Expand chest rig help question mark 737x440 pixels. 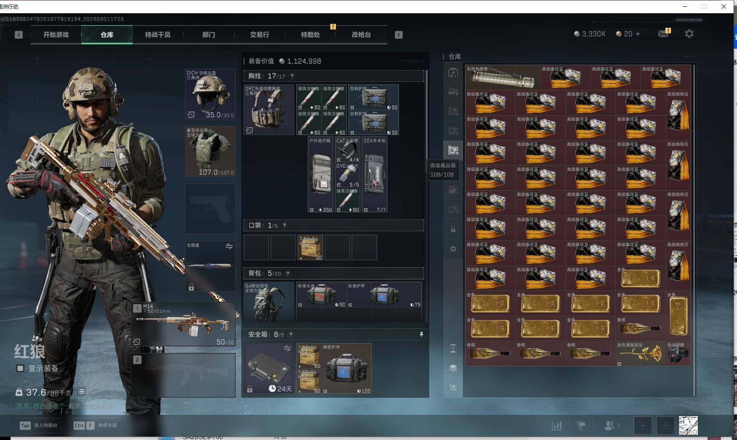(x=292, y=76)
